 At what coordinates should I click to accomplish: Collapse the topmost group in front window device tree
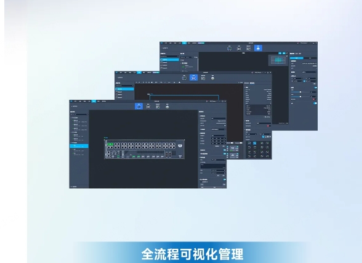(x=71, y=118)
